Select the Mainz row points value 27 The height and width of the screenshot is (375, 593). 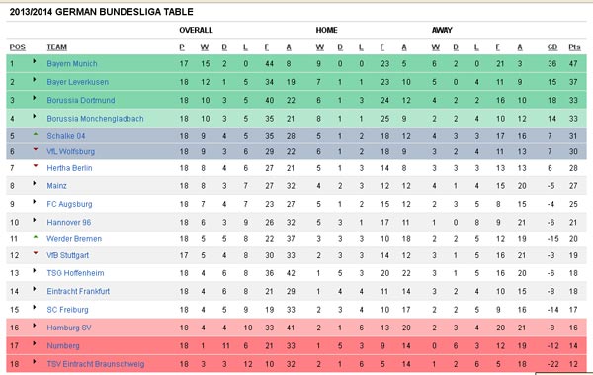[x=573, y=186]
